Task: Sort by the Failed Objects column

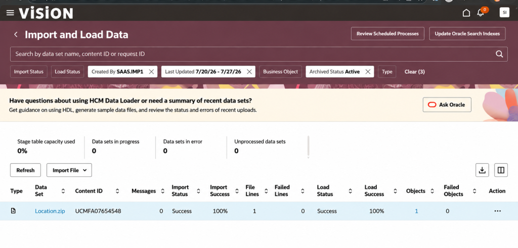Action: coord(474,191)
